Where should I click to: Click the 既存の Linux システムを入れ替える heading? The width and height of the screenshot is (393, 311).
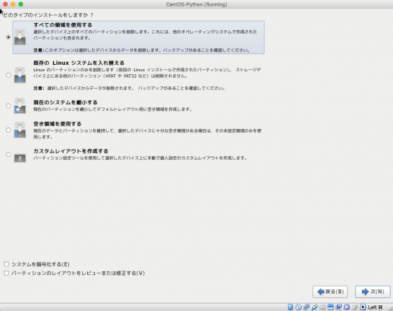click(x=78, y=63)
